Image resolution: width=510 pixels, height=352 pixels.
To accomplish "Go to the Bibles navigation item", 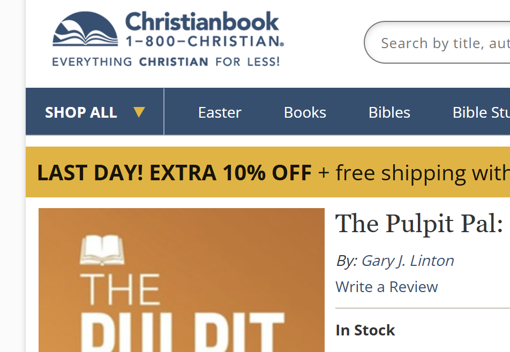I will click(389, 112).
